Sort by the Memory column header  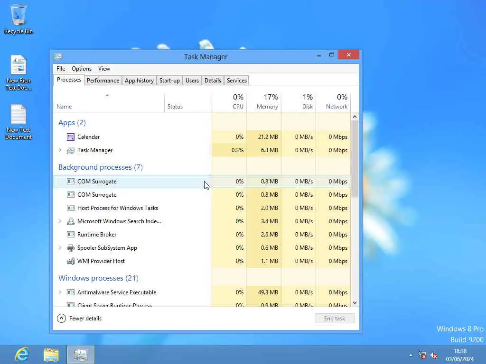(x=264, y=102)
